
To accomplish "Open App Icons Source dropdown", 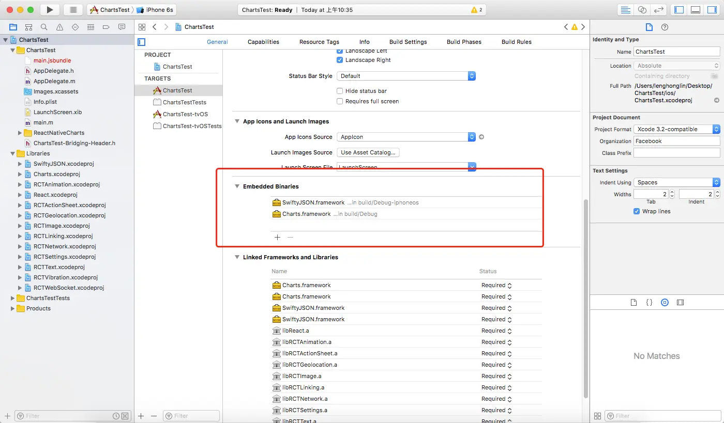I will (x=406, y=137).
